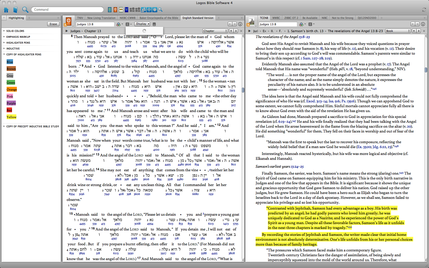Open the Highlighting panel menu arrow

click(4, 18)
